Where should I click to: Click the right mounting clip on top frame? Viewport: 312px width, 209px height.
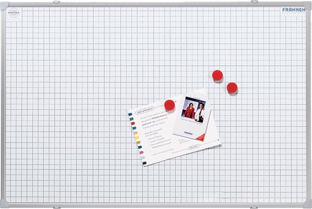(x=256, y=3)
